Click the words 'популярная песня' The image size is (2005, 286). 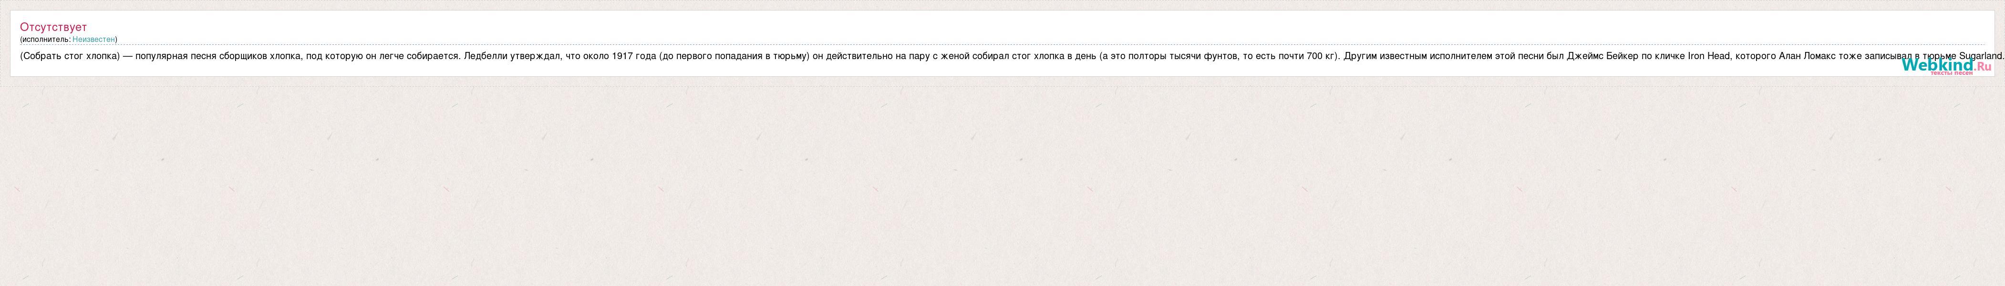click(176, 56)
